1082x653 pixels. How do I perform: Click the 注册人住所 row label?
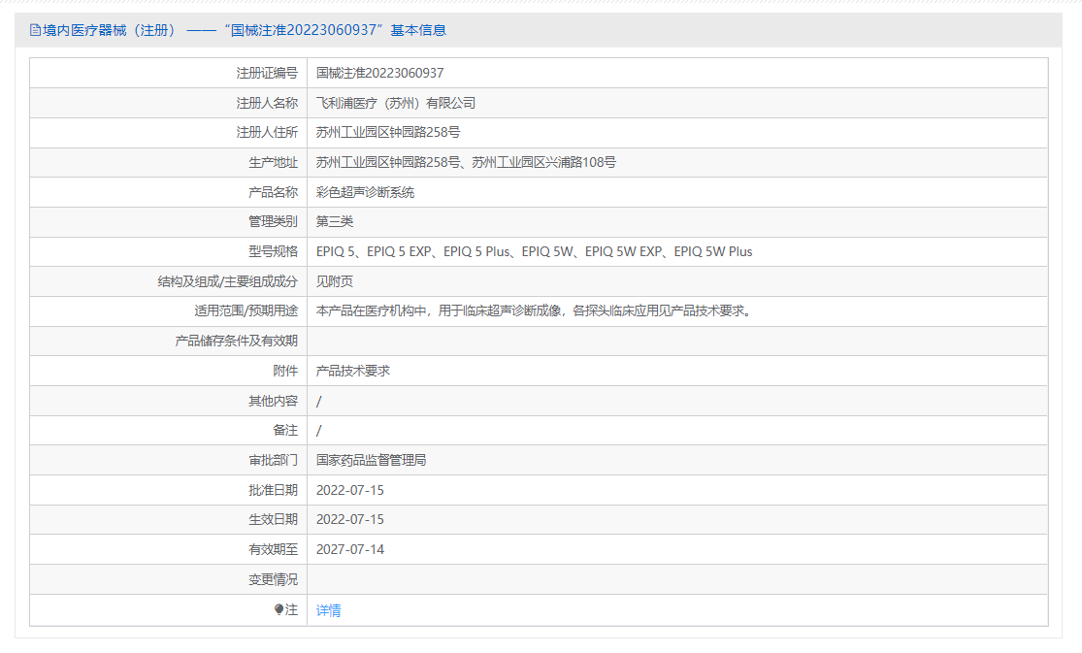[x=267, y=133]
